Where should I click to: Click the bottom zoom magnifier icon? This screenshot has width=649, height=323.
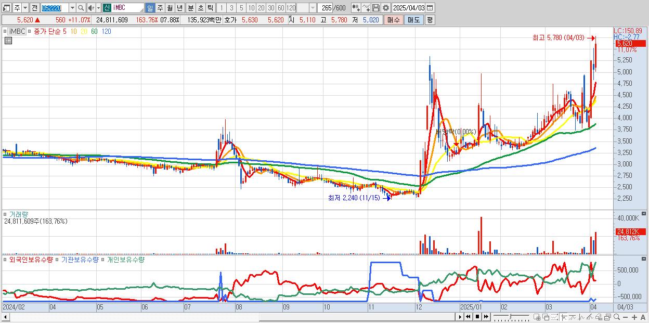[617, 317]
